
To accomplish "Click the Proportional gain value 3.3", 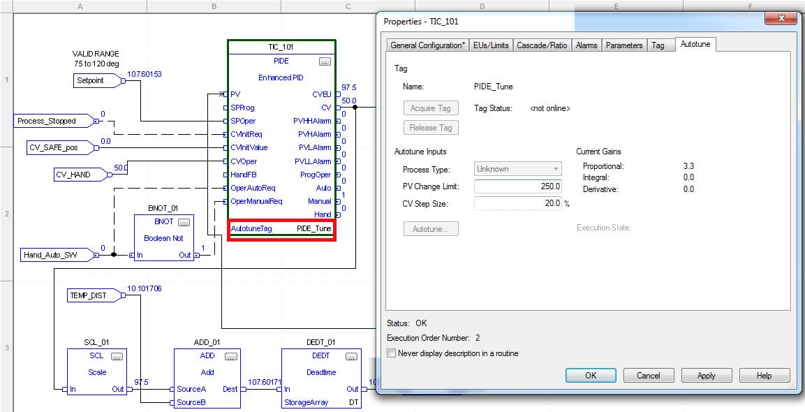I will (688, 166).
